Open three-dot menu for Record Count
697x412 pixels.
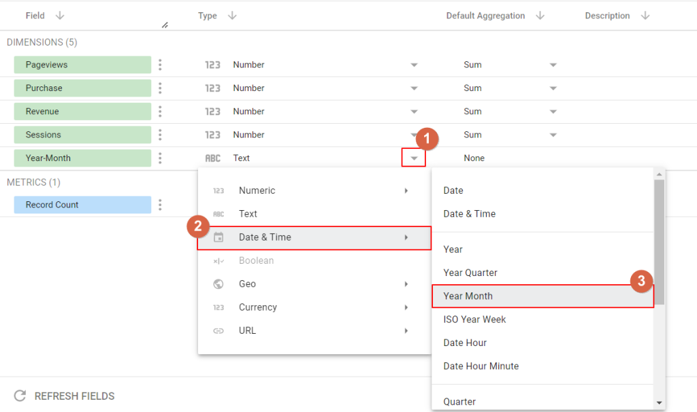(x=160, y=205)
